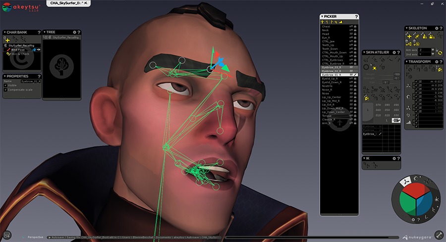Open TREE panel settings gear
446x242 pixels.
[x=74, y=32]
